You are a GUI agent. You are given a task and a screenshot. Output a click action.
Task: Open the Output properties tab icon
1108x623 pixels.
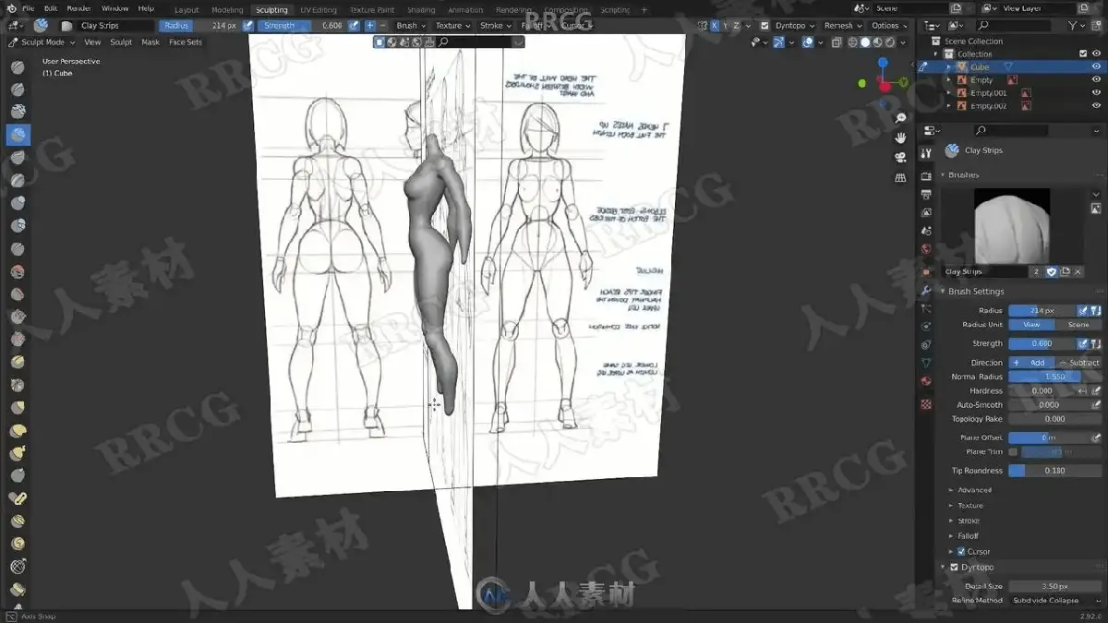point(926,194)
